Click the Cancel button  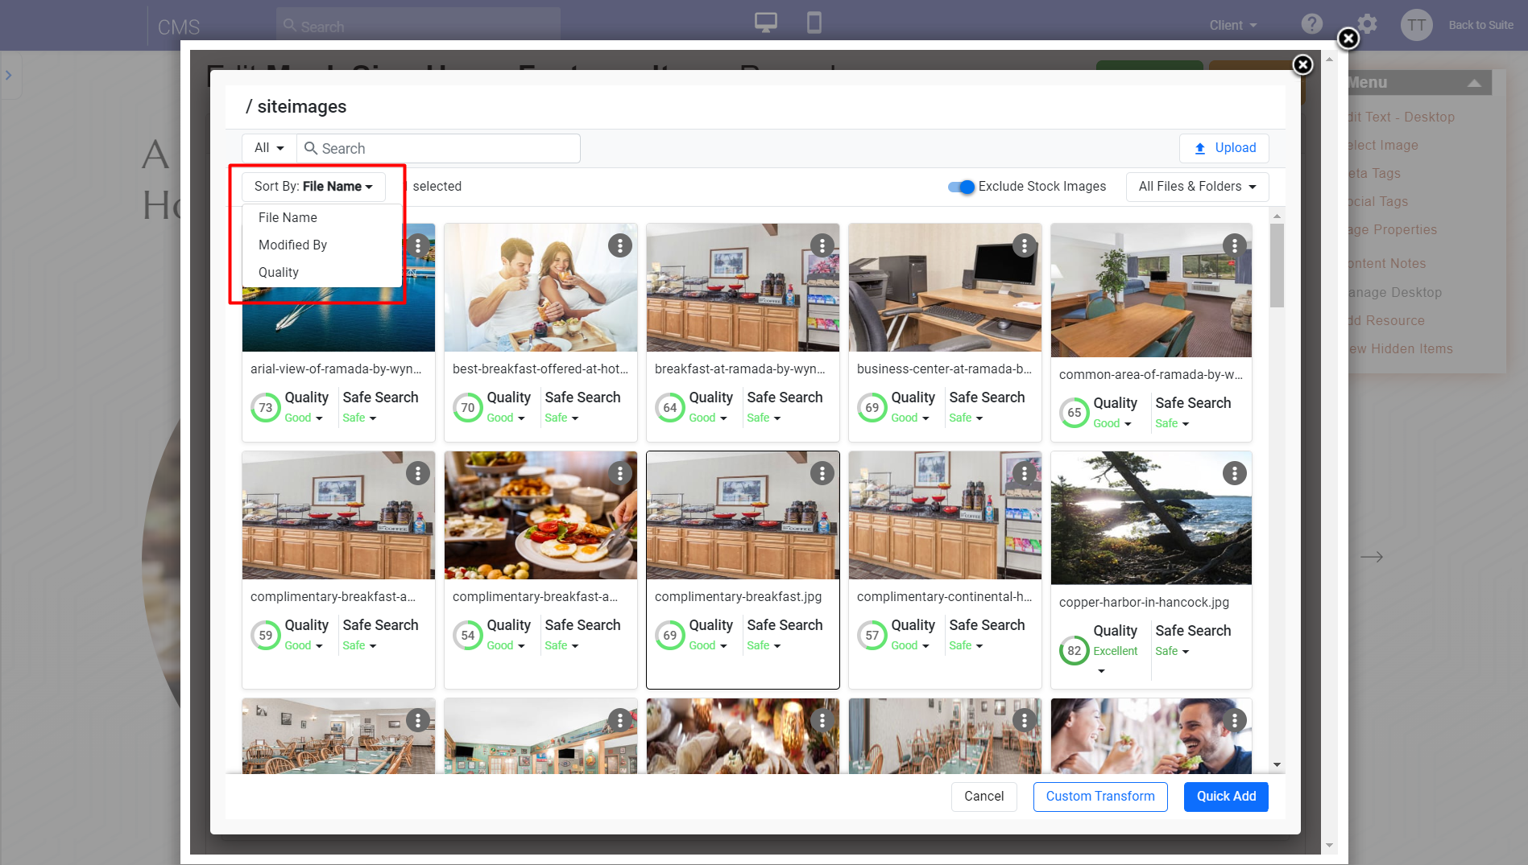(x=984, y=797)
